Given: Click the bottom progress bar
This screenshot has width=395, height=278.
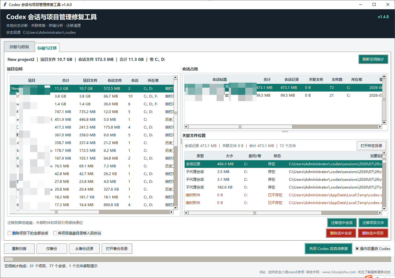Looking at the screenshot, I should [197, 259].
